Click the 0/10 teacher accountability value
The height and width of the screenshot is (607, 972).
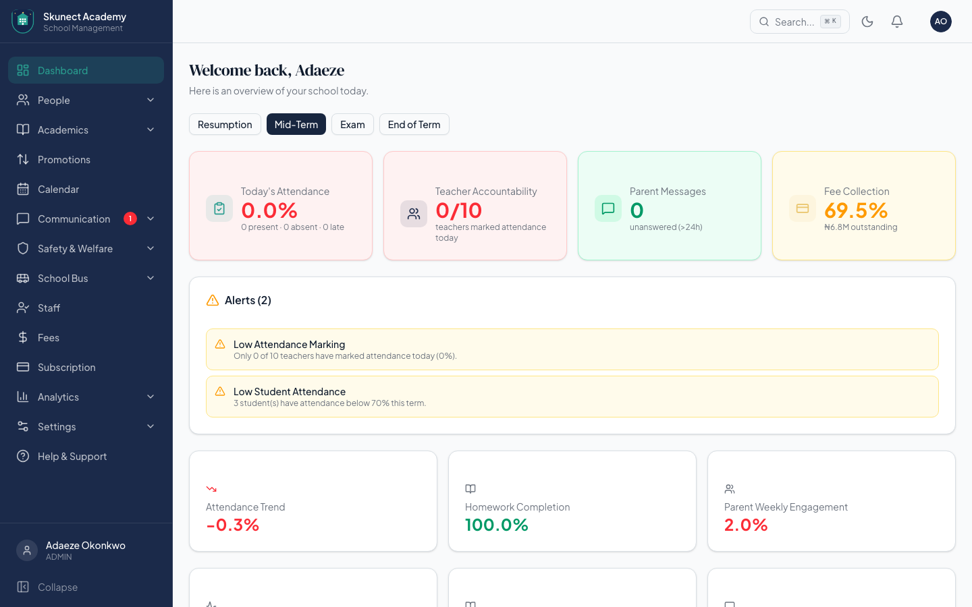click(x=459, y=210)
